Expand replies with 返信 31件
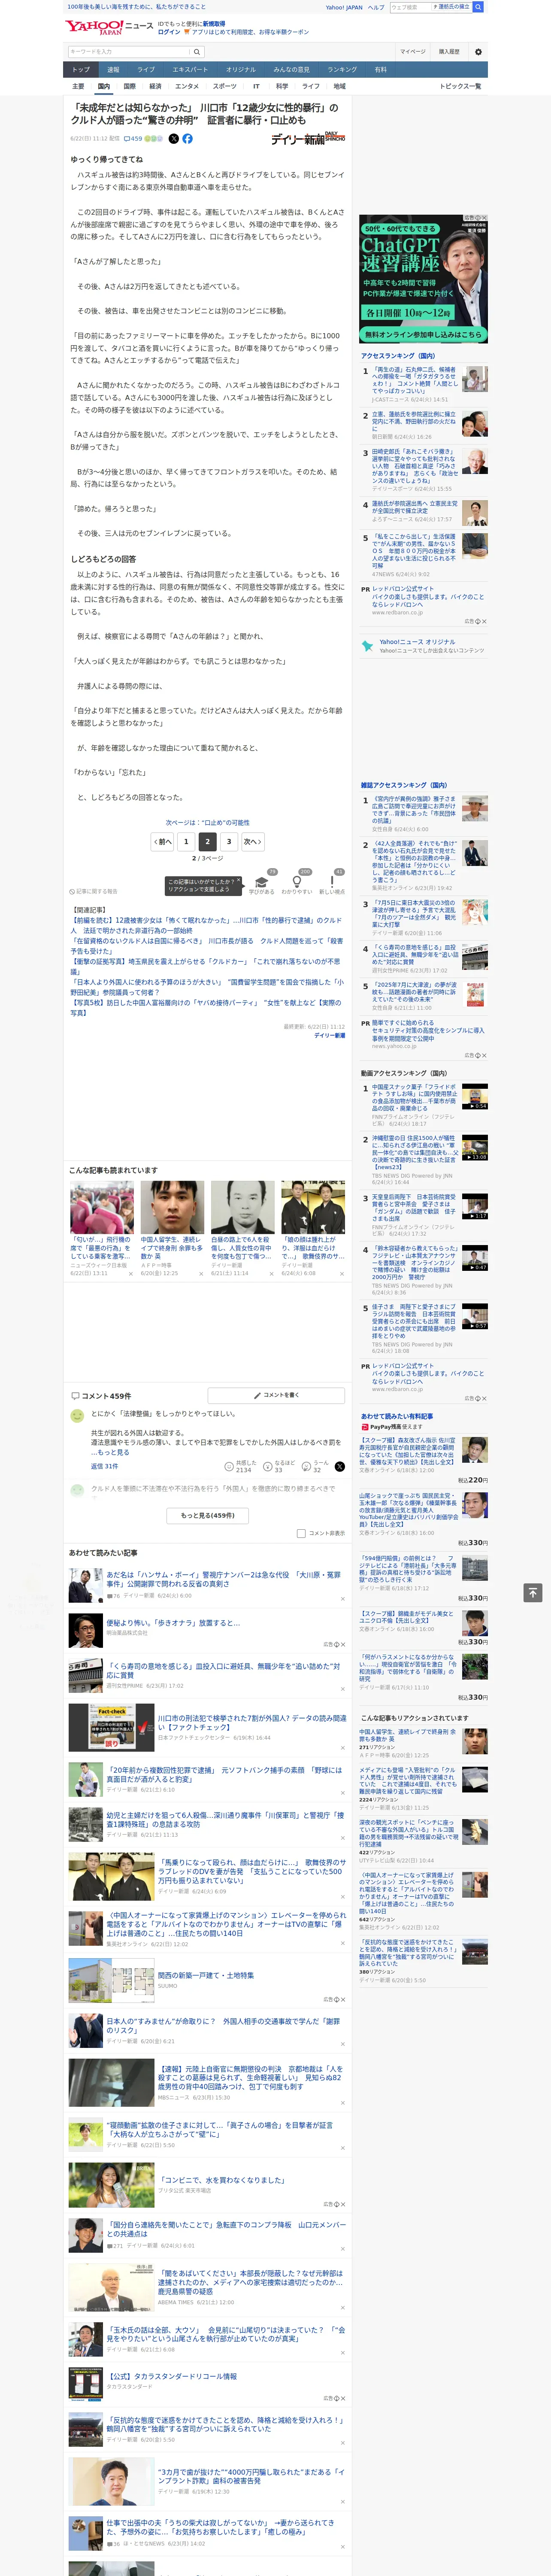 (104, 1466)
